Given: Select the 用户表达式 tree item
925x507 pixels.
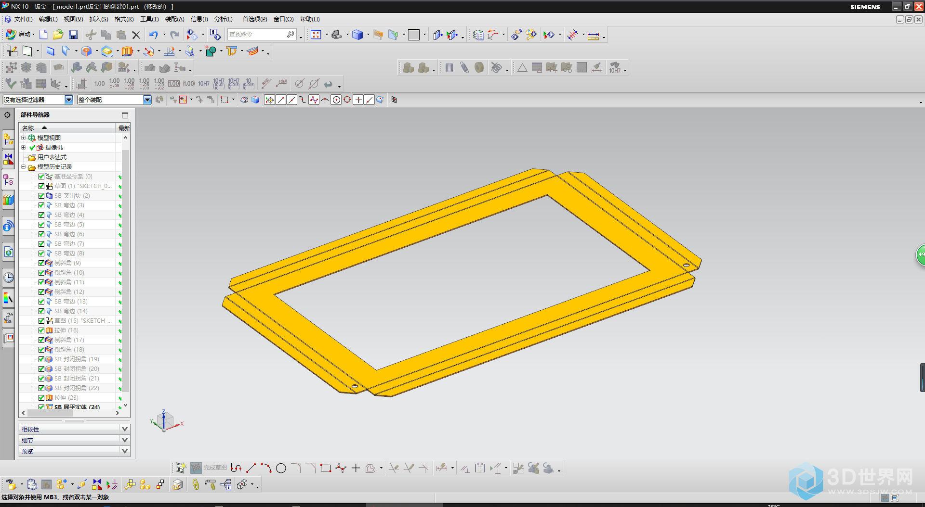Looking at the screenshot, I should 52,157.
